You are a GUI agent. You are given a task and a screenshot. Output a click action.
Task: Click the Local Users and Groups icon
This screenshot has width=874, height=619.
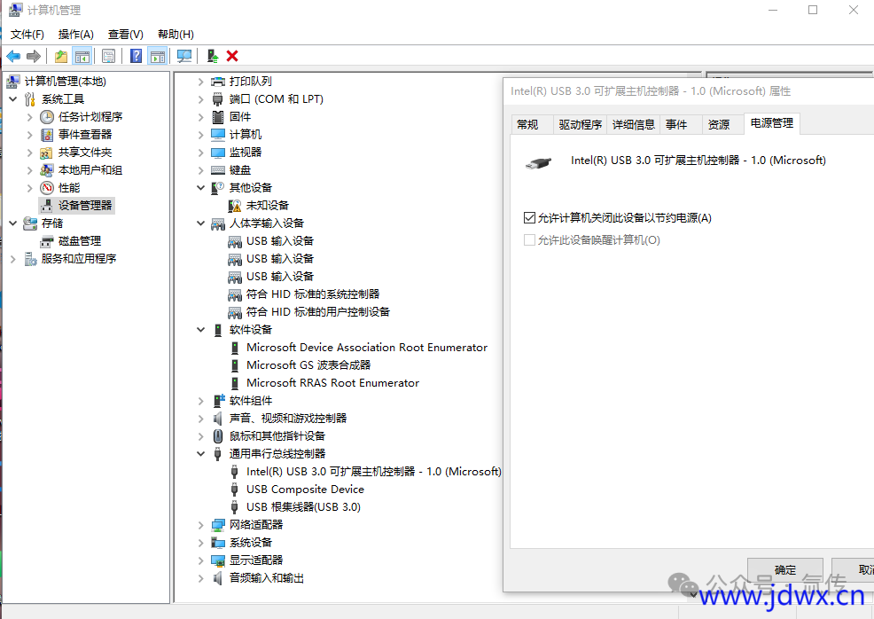click(x=47, y=170)
